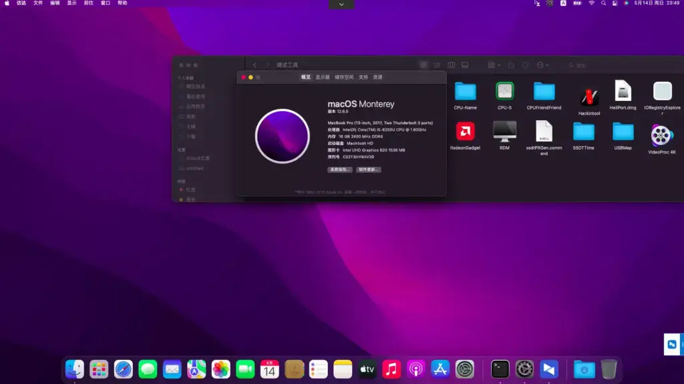Open the CPUFriendFriend folder

coord(544,91)
